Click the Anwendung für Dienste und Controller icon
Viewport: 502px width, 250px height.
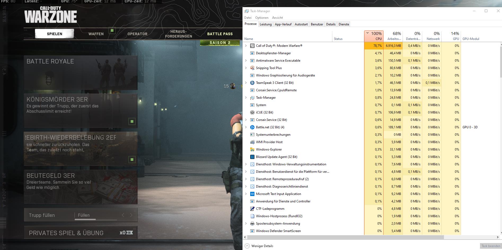click(252, 201)
